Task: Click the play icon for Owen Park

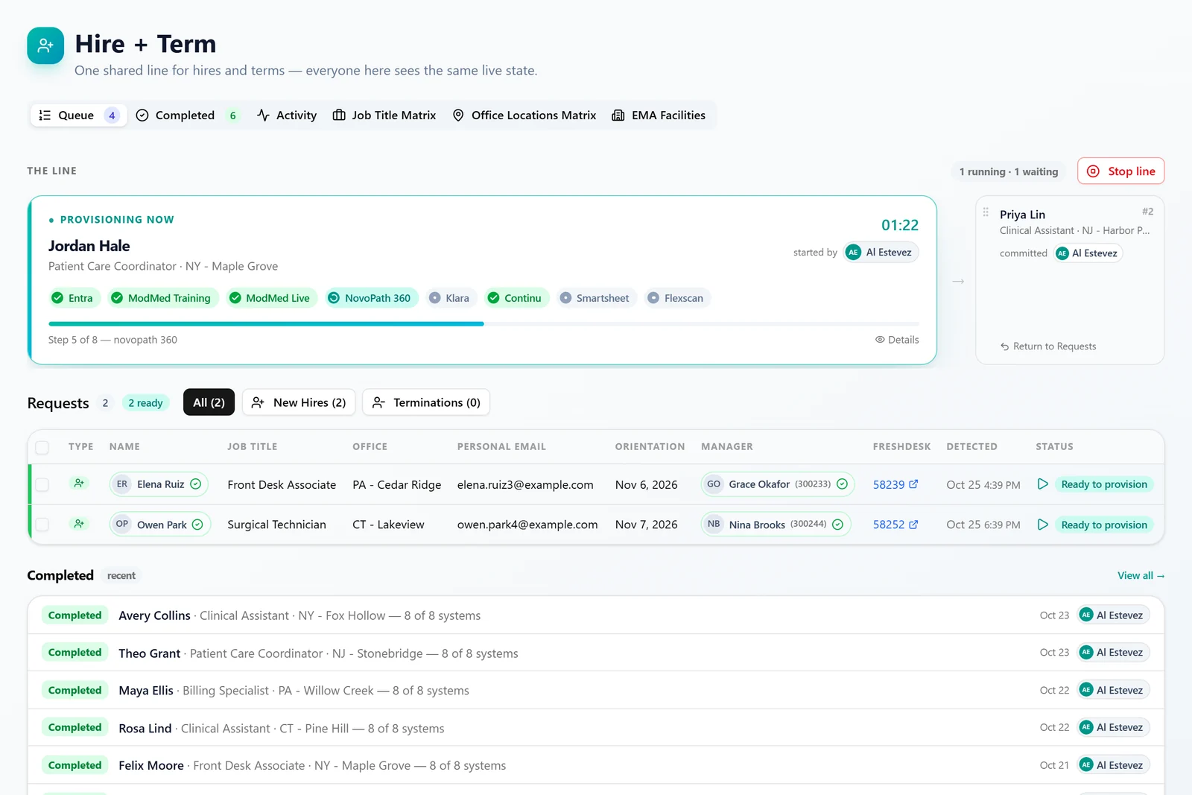Action: [x=1043, y=525]
